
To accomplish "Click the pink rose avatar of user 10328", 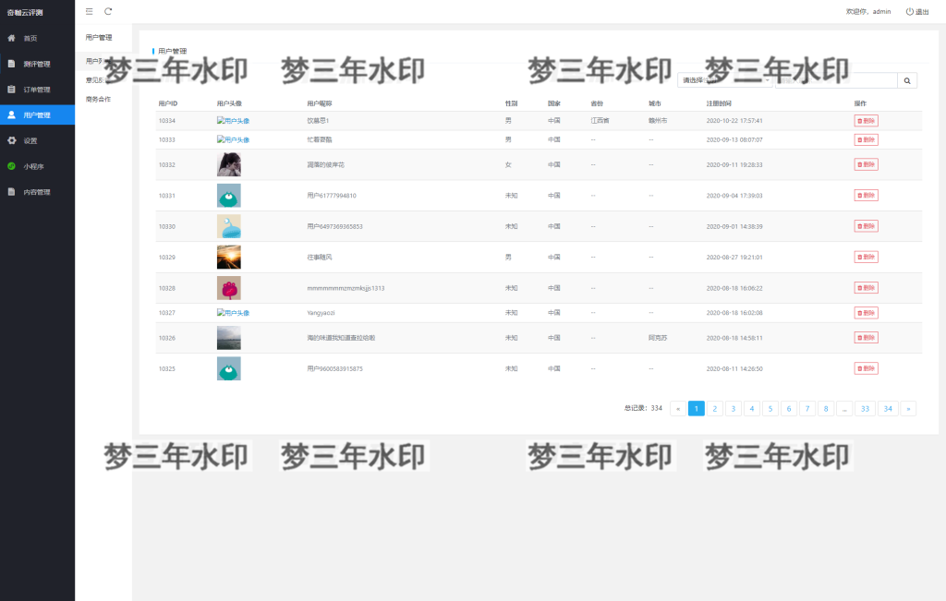I will tap(229, 288).
